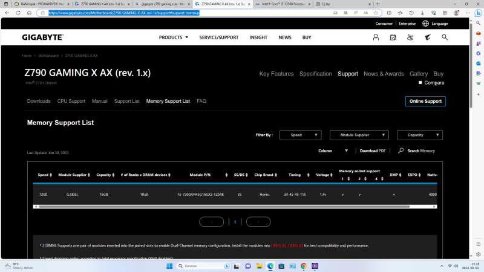This screenshot has height=272, width=484.
Task: Open Edge settings and more menu
Action: click(468, 13)
